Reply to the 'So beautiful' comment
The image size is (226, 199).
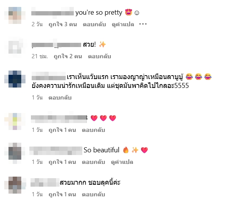[x=93, y=162]
